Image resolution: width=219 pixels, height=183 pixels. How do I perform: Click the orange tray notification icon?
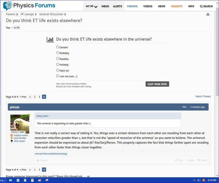(204, 180)
